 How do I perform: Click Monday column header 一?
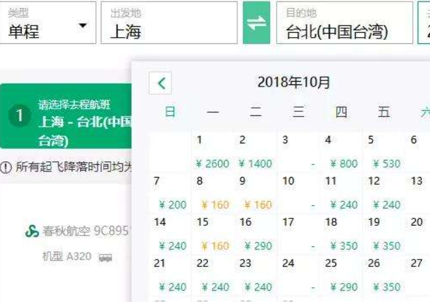[x=213, y=112]
